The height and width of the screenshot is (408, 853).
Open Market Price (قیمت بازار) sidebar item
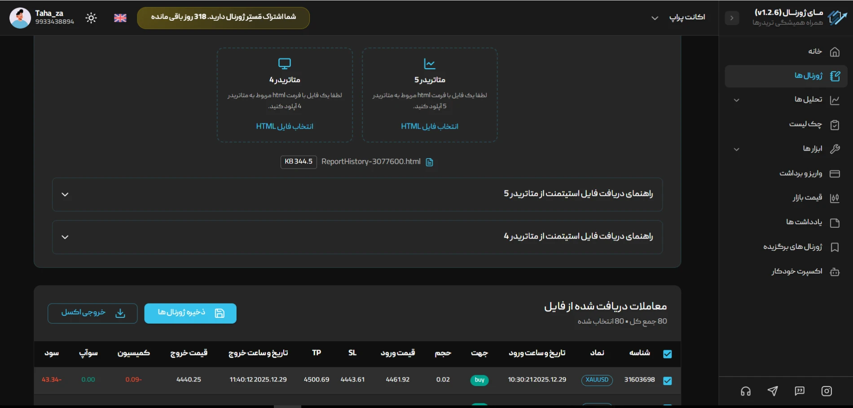pos(786,198)
